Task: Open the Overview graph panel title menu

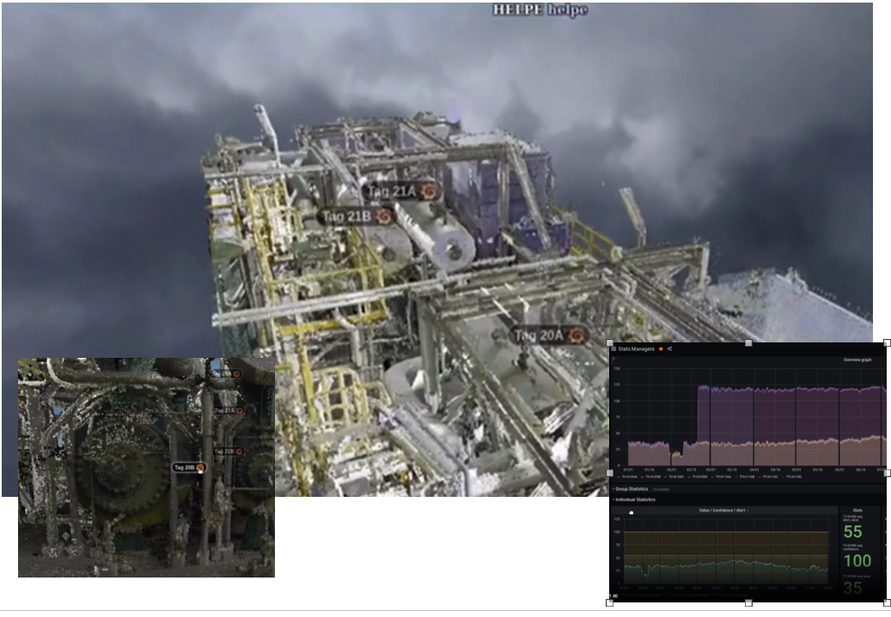Action: (857, 360)
